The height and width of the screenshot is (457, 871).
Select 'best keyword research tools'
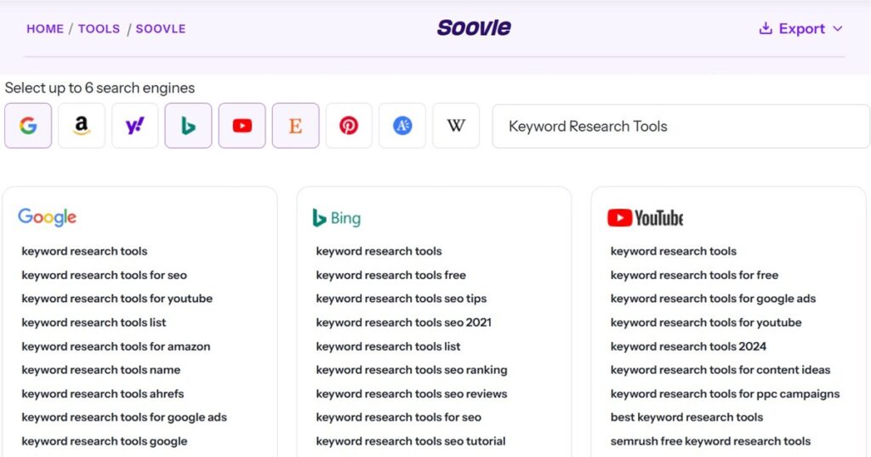[686, 417]
